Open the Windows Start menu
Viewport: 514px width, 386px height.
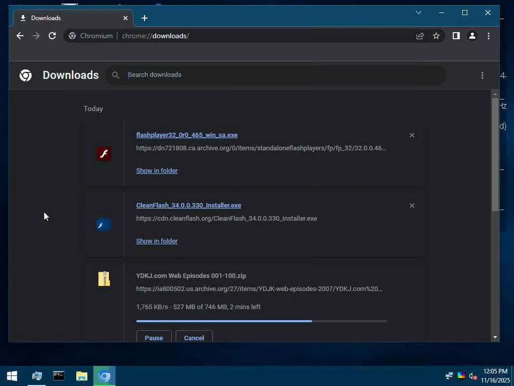click(12, 376)
